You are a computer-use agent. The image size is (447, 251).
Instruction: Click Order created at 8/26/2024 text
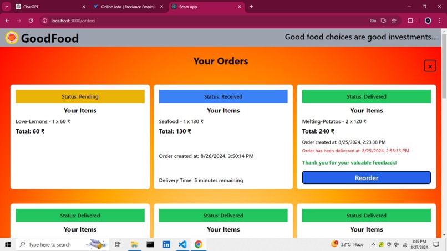[x=206, y=156]
